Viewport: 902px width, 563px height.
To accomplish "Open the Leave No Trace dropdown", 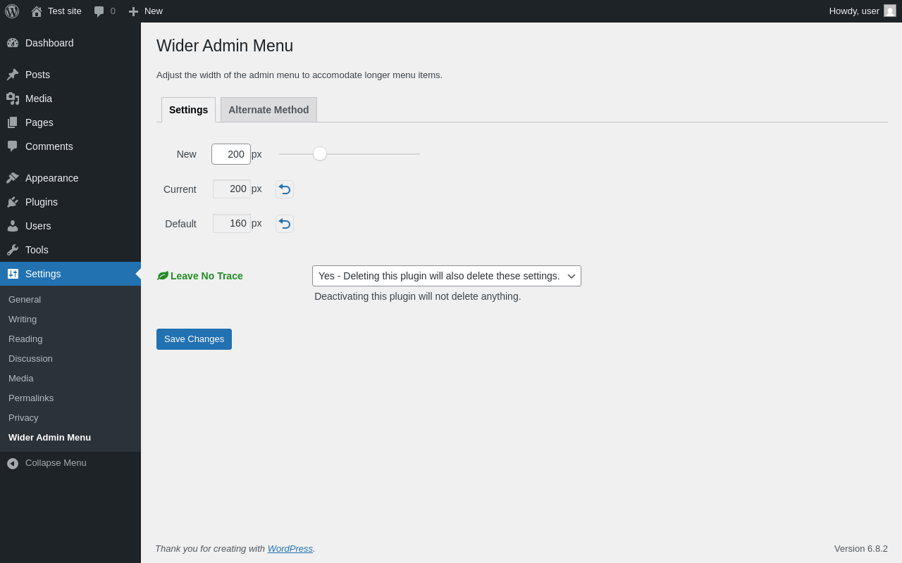I will click(x=447, y=276).
